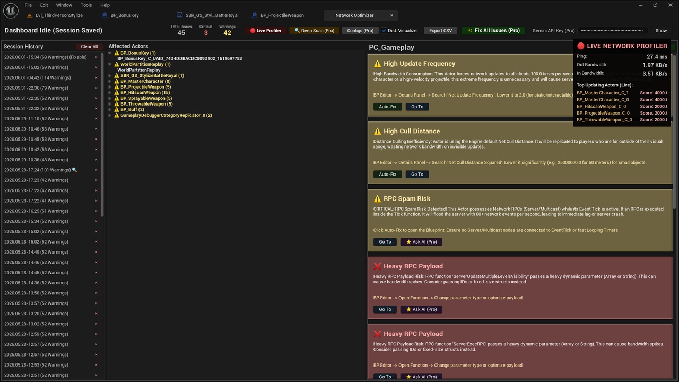Click the Session History vertical scrollbar
Image resolution: width=679 pixels, height=382 pixels.
[101, 134]
